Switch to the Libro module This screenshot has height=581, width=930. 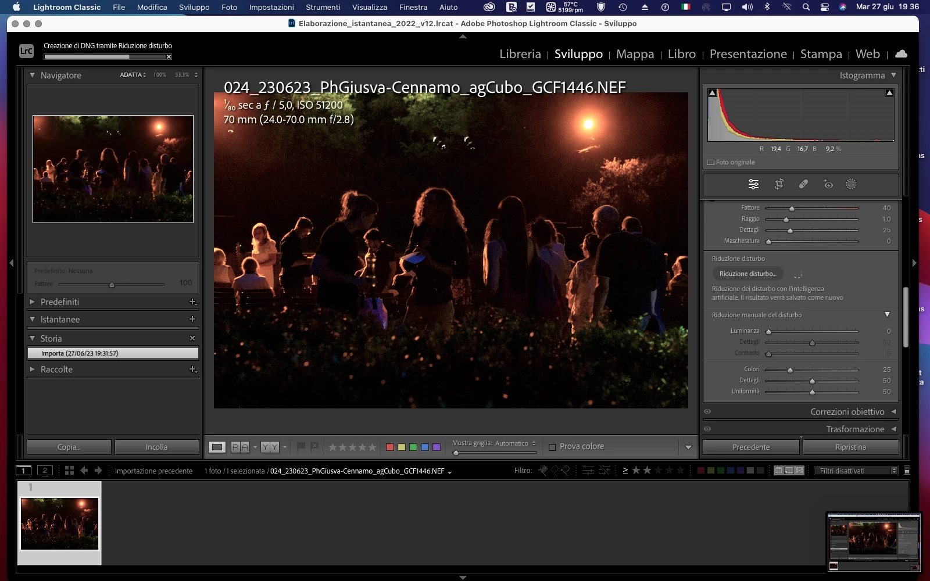coord(681,54)
